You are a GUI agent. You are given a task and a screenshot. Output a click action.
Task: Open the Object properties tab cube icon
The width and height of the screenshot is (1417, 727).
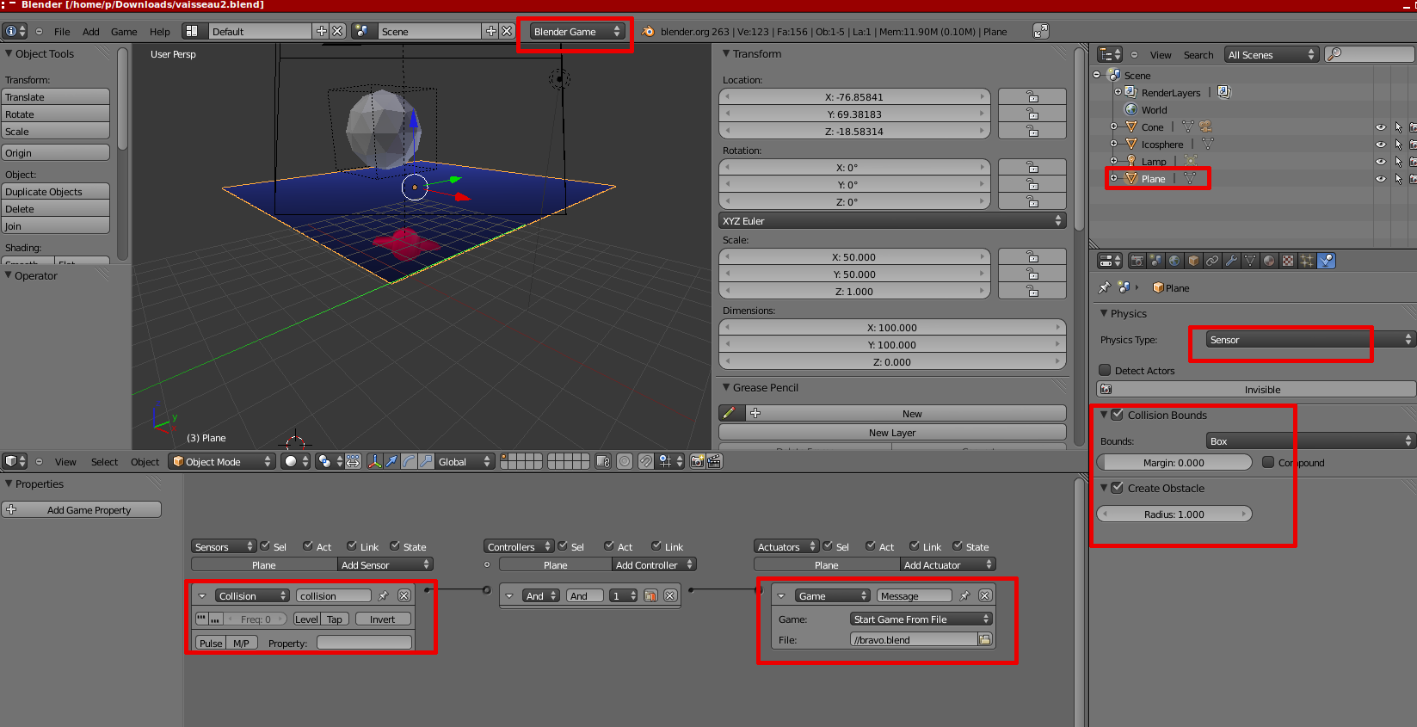click(x=1193, y=261)
